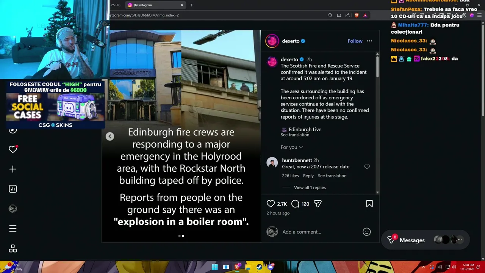Viewport: 485px width, 273px height.
Task: Like the Dexerto post with heart icon
Action: click(271, 204)
